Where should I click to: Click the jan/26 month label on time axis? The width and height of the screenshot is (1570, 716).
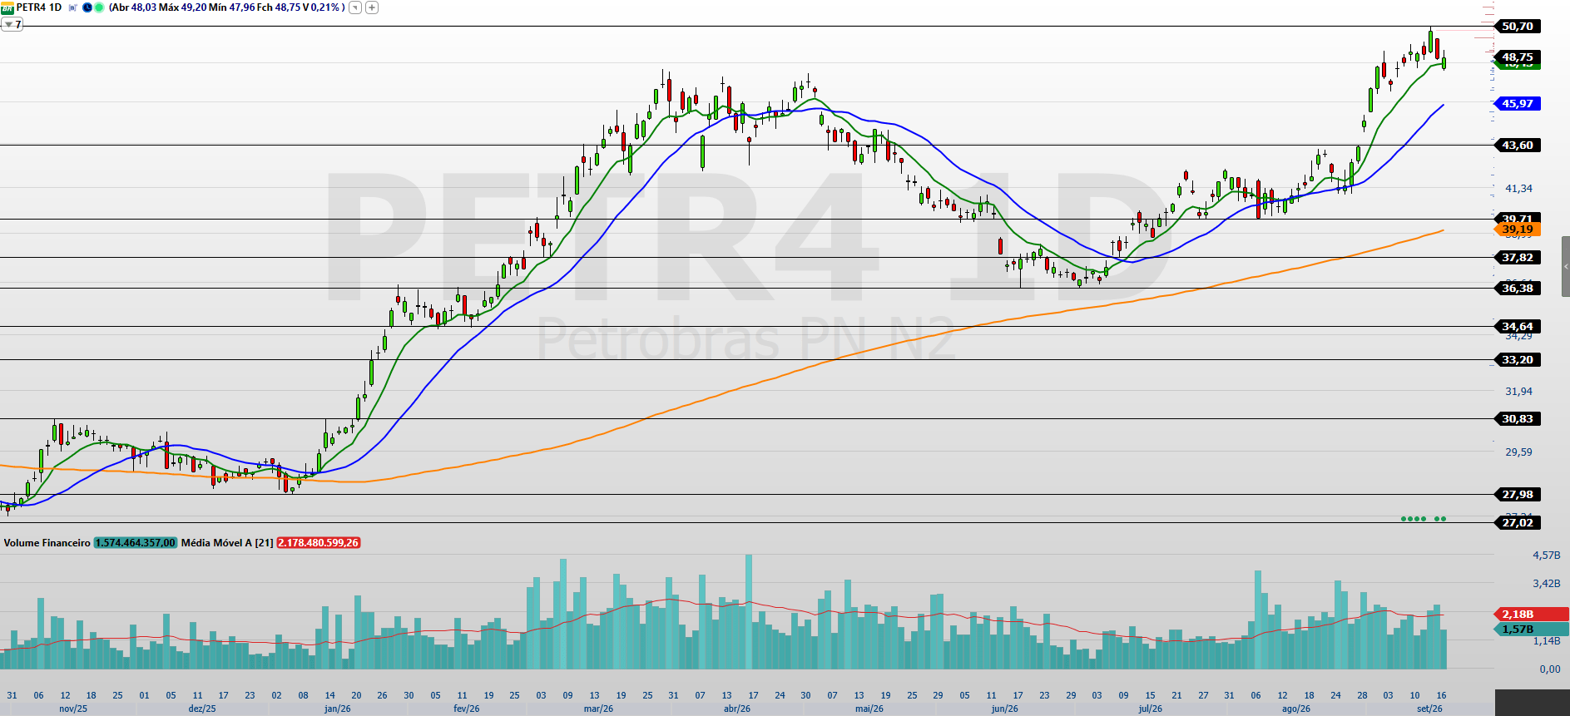(x=338, y=709)
